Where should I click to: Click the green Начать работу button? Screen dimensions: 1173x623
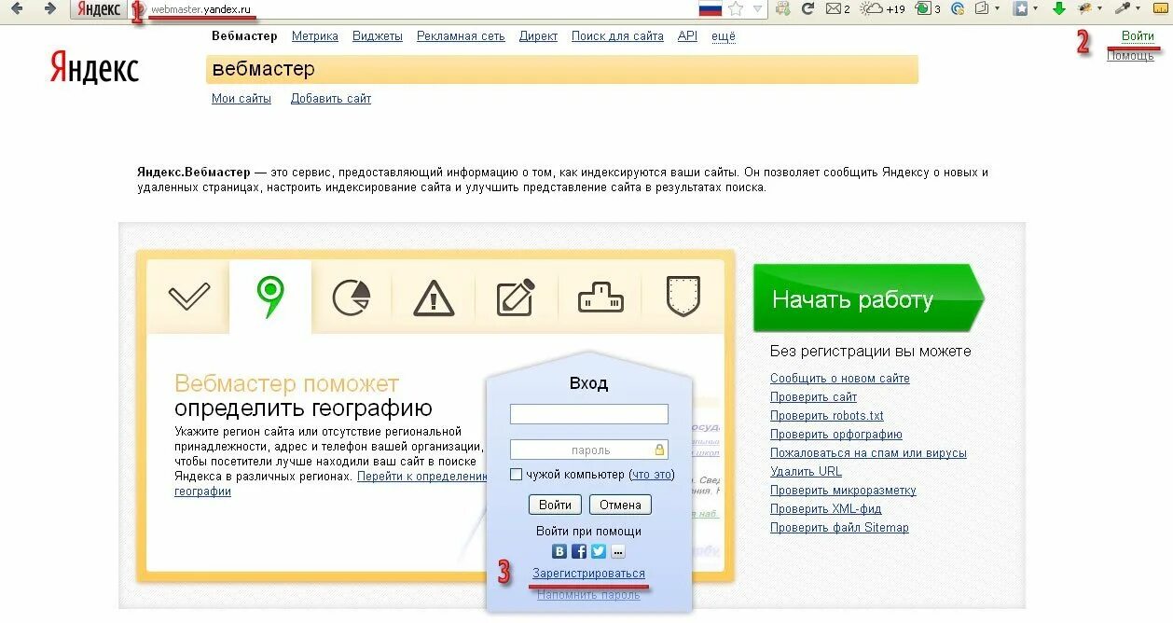coord(868,298)
